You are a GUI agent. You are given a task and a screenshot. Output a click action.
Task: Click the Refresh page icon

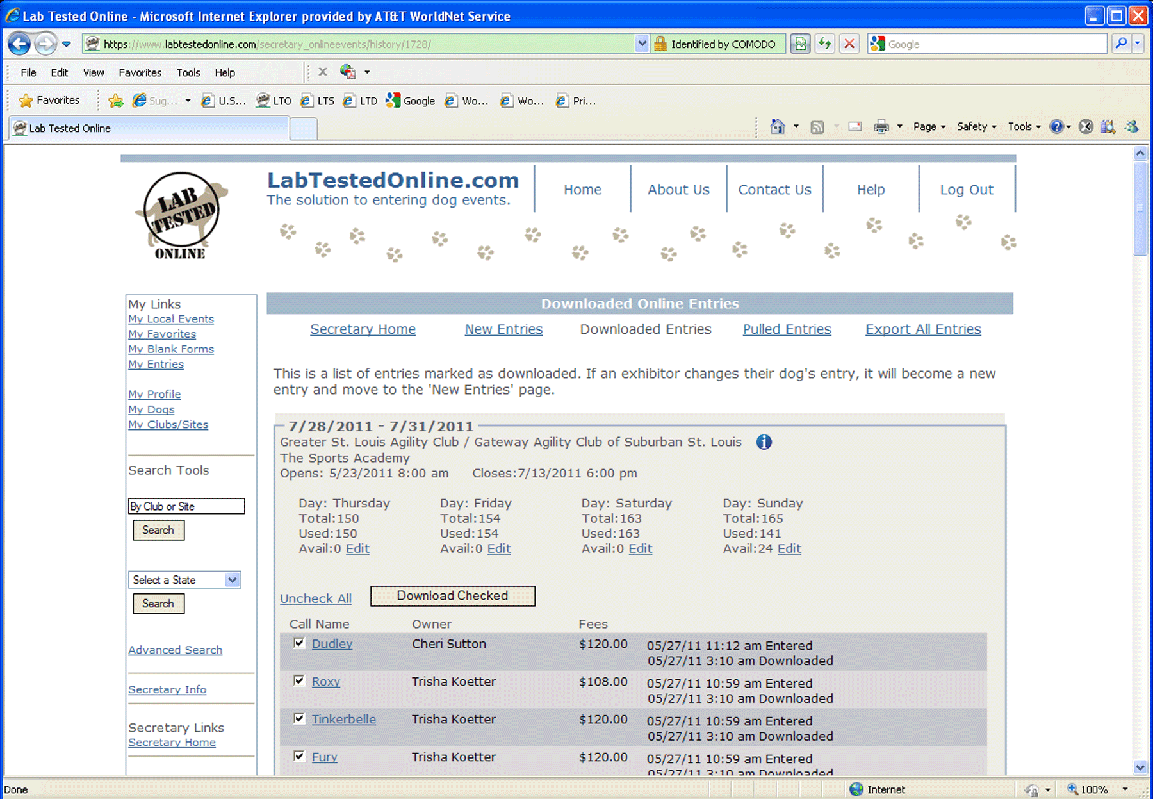(x=825, y=44)
